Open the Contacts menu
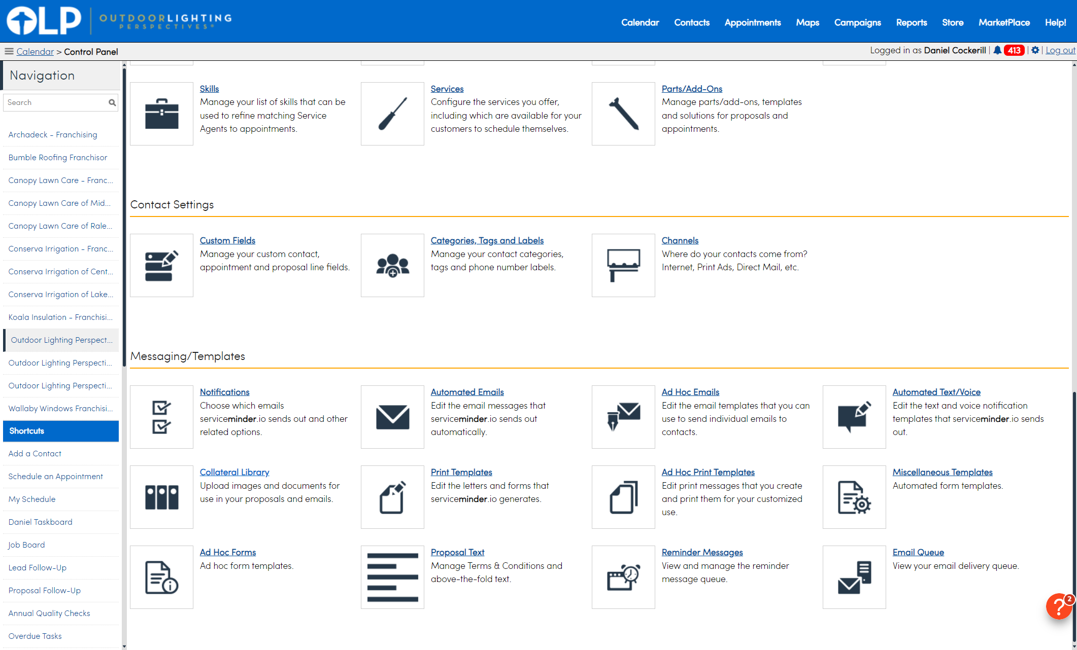 pos(692,22)
